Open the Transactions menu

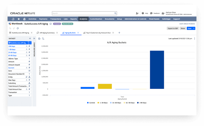(56, 19)
